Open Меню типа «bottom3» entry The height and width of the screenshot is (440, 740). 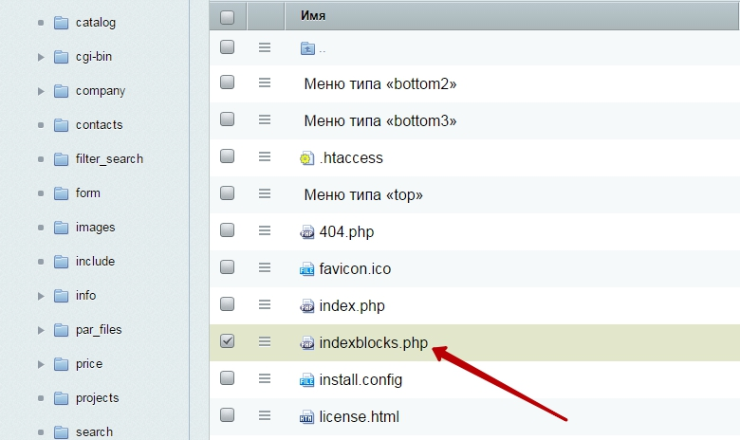[x=379, y=121]
